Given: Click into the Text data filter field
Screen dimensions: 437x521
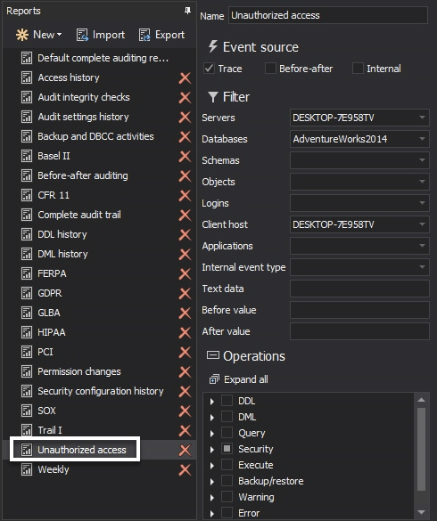Looking at the screenshot, I should 359,289.
